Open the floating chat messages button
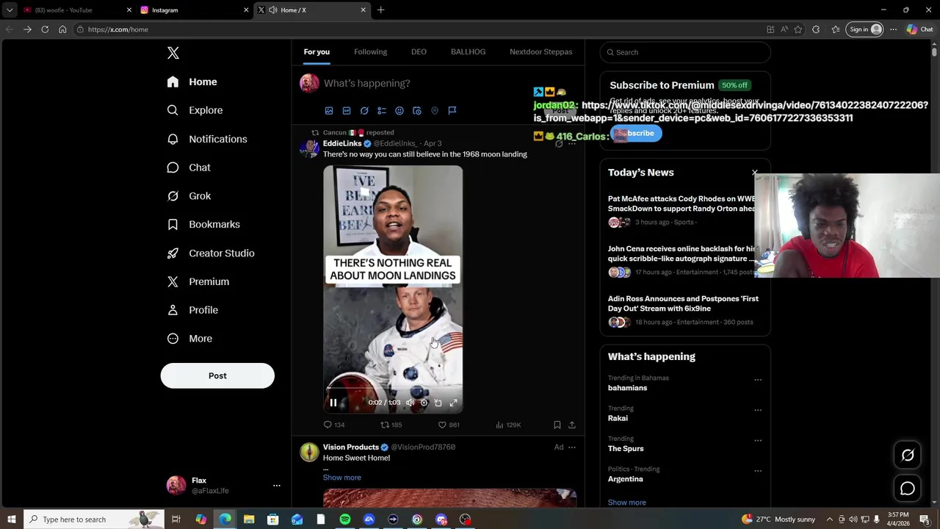The image size is (940, 529). click(908, 489)
